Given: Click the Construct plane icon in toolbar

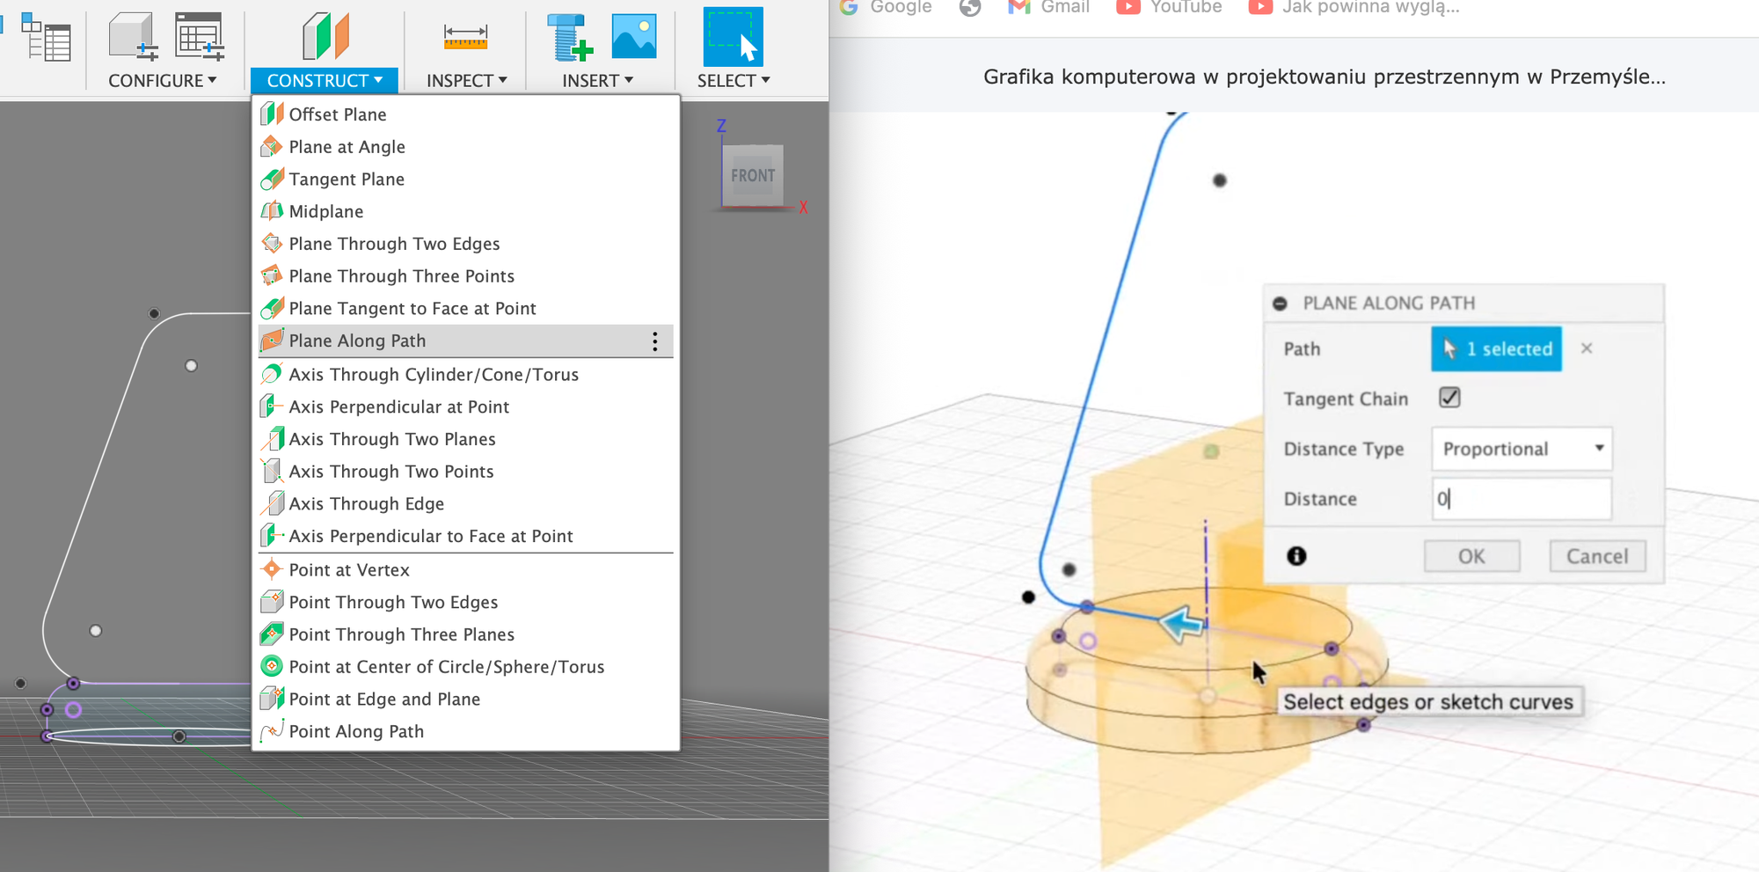Looking at the screenshot, I should point(325,37).
